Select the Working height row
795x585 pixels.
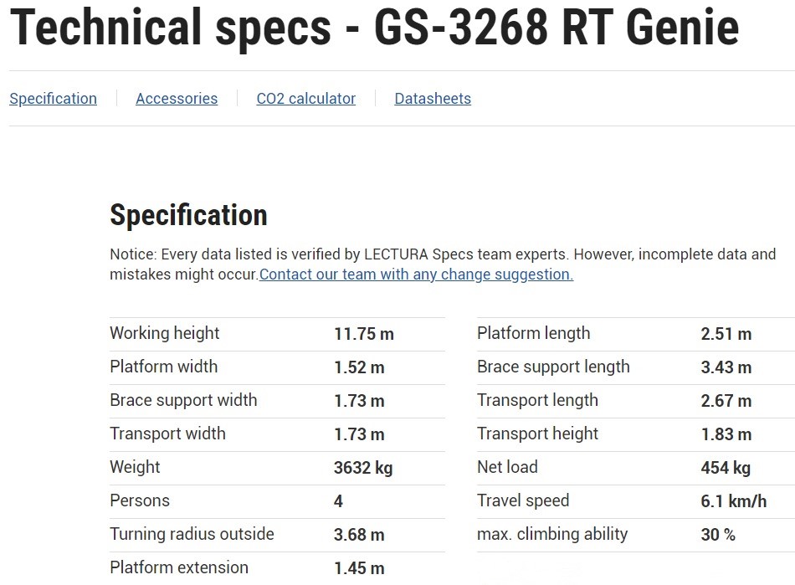point(164,333)
